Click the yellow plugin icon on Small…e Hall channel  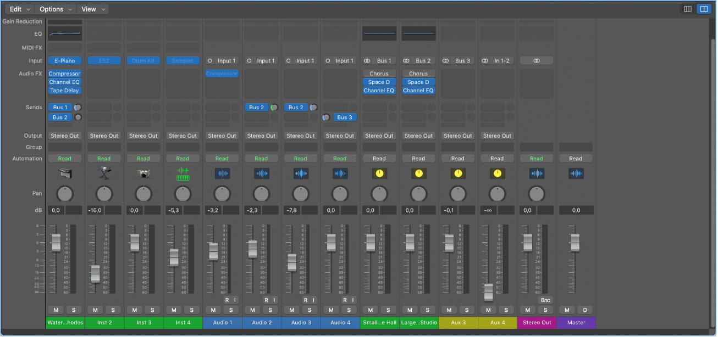(379, 173)
